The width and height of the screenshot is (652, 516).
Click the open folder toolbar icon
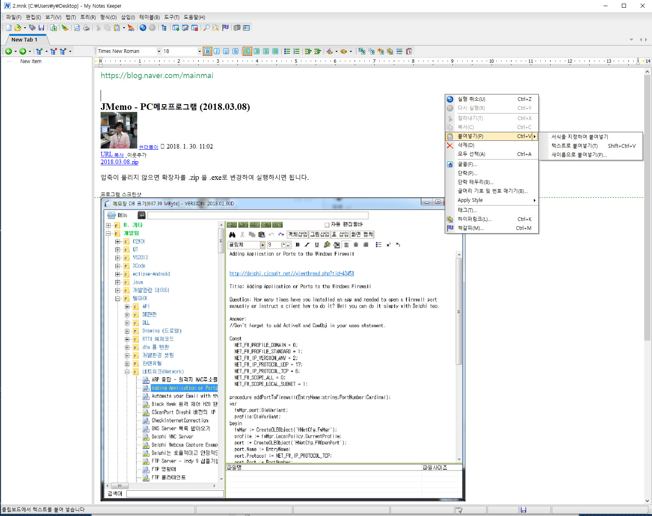coord(18,28)
